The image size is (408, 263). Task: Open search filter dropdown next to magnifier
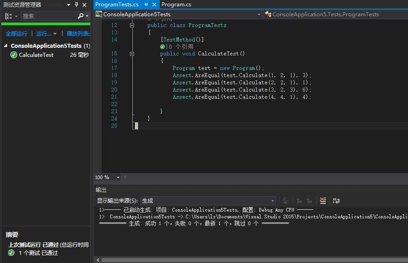87,16
